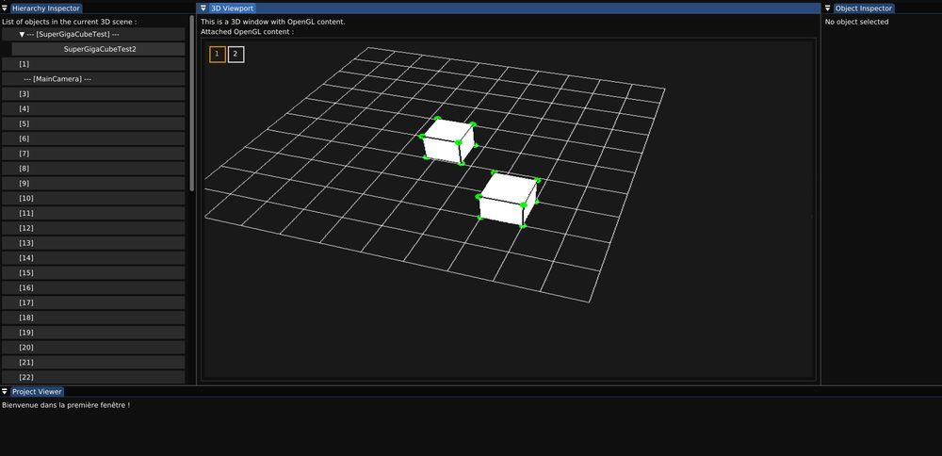Select hierarchy item [1]
The width and height of the screenshot is (942, 456).
click(x=93, y=64)
